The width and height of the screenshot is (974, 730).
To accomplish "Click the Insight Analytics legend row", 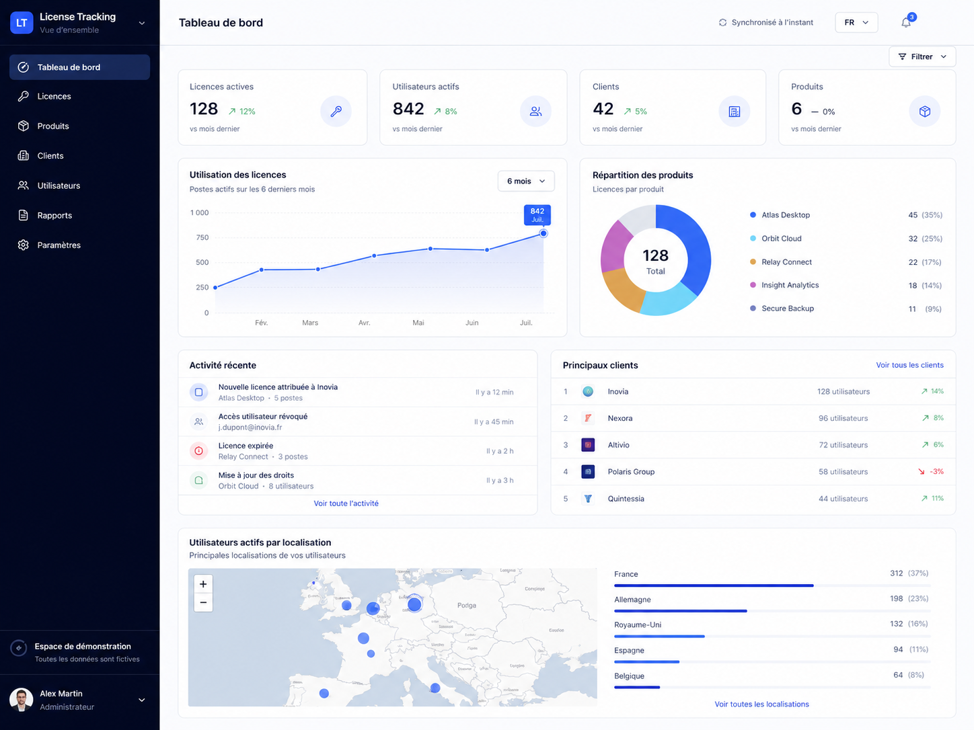I will [x=846, y=285].
